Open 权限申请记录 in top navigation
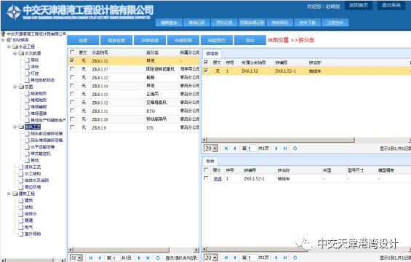The height and width of the screenshot is (262, 411). click(252, 23)
